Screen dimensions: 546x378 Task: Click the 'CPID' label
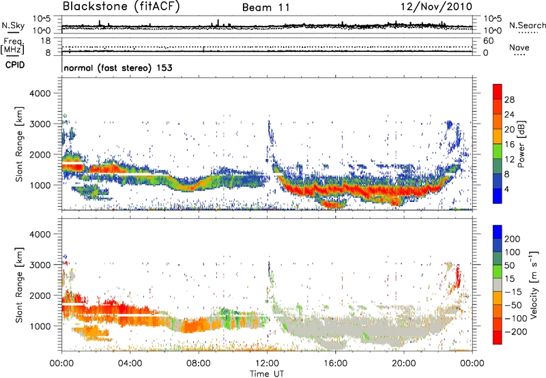[x=15, y=65]
